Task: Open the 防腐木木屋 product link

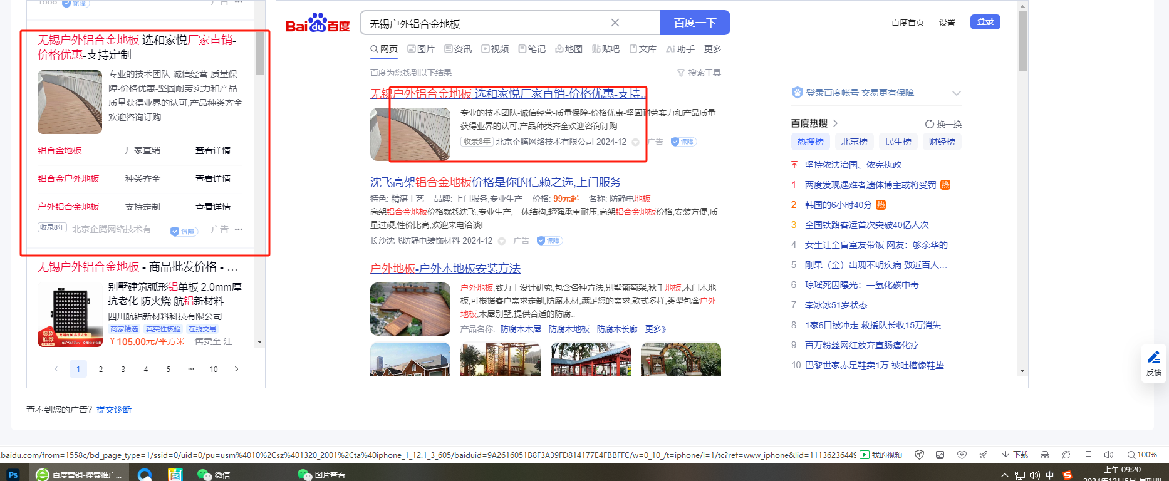Action: [x=521, y=329]
